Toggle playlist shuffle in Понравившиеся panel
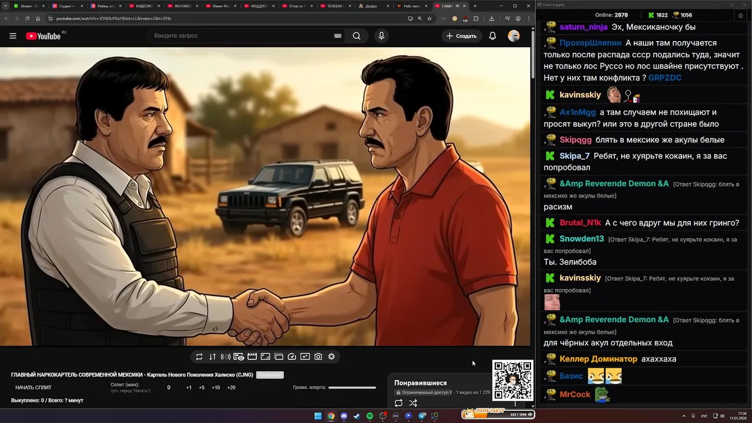The image size is (752, 423). click(x=413, y=403)
